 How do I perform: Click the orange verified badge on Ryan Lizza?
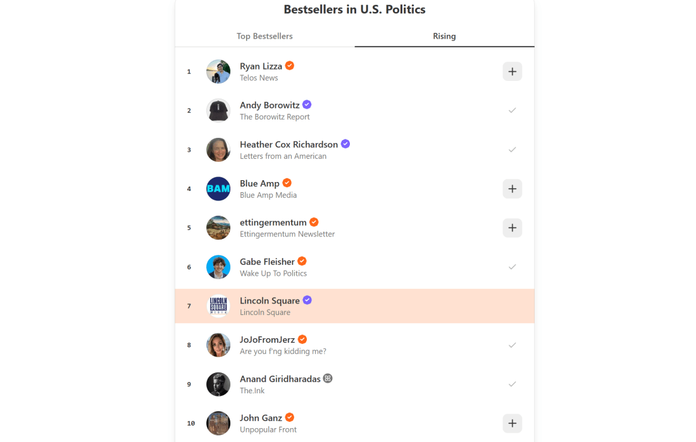290,66
